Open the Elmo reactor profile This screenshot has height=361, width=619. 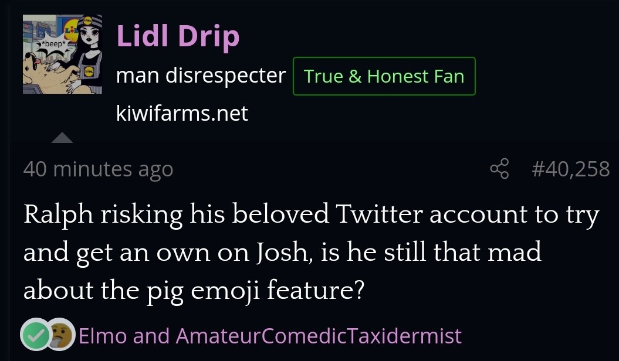103,336
